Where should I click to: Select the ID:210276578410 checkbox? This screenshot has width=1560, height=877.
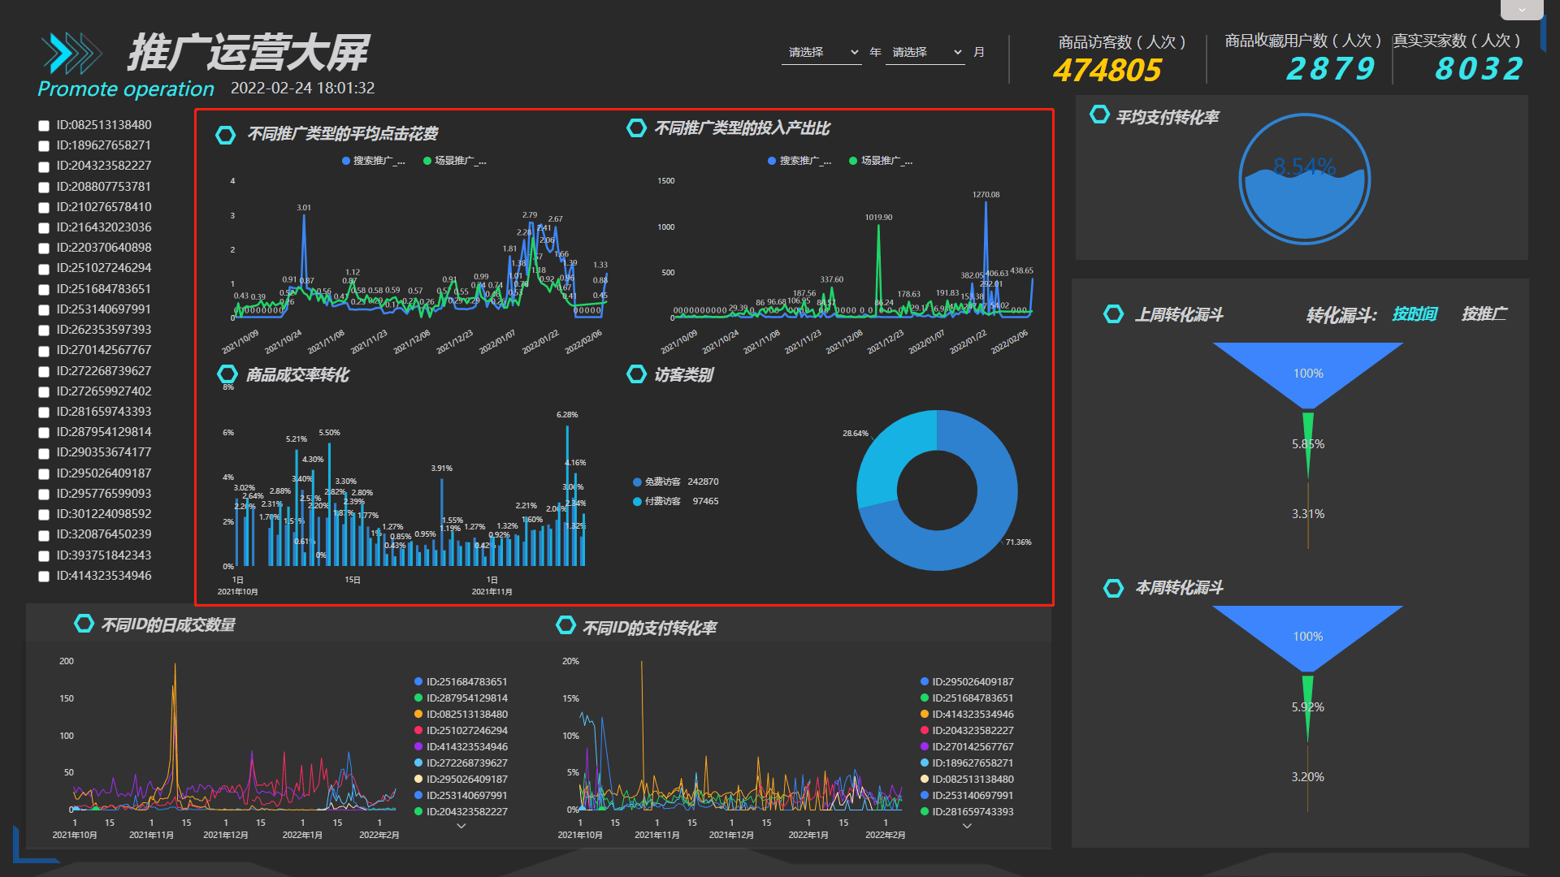tap(44, 207)
